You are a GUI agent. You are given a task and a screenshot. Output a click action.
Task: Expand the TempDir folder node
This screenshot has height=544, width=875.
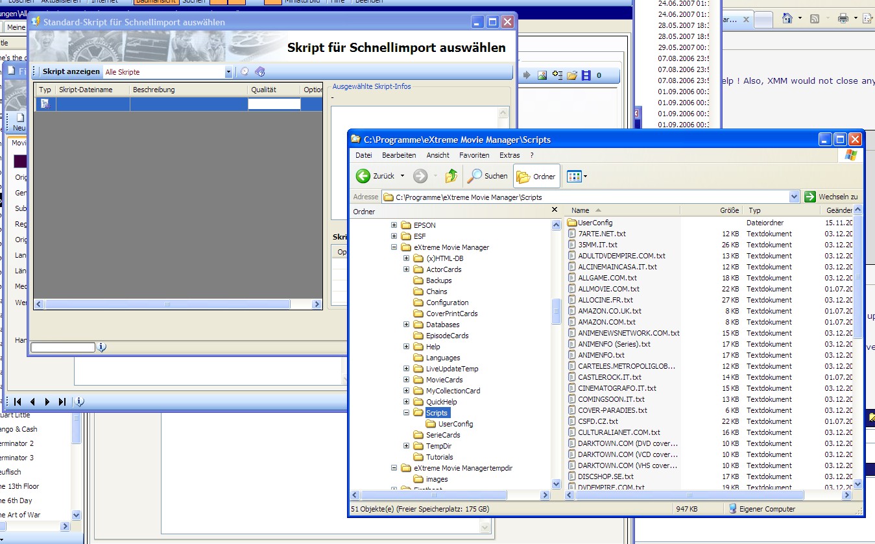click(406, 446)
